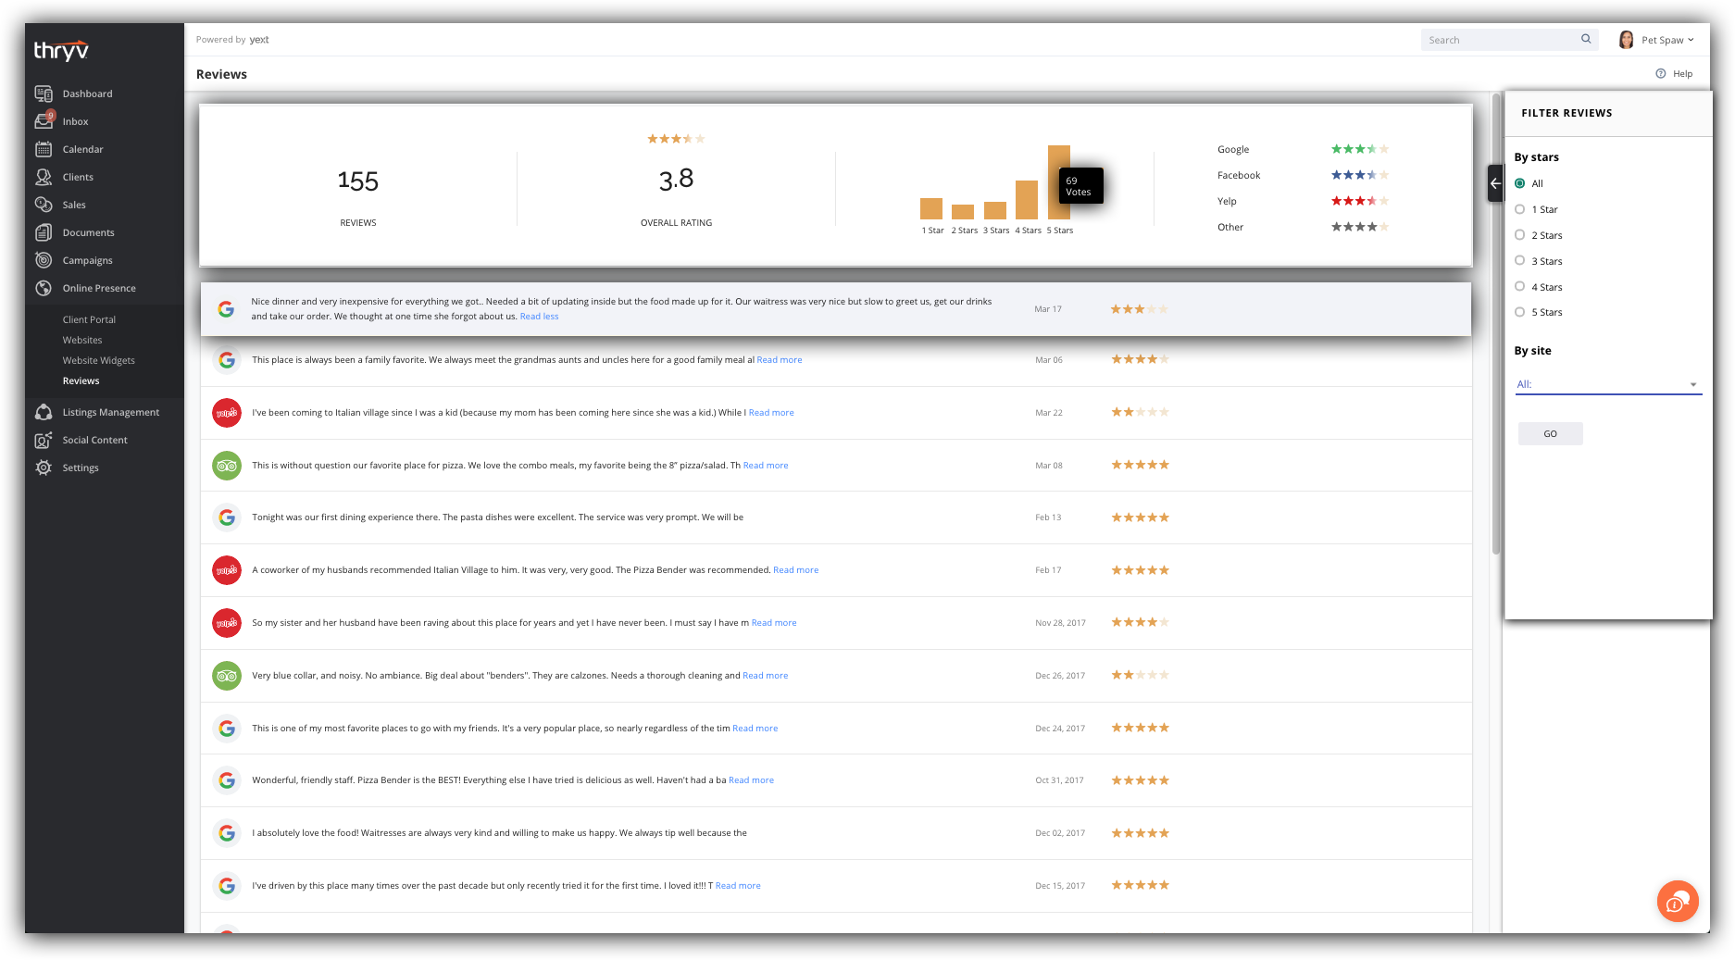Click Read more on Dec 15, 2017 review

(738, 886)
